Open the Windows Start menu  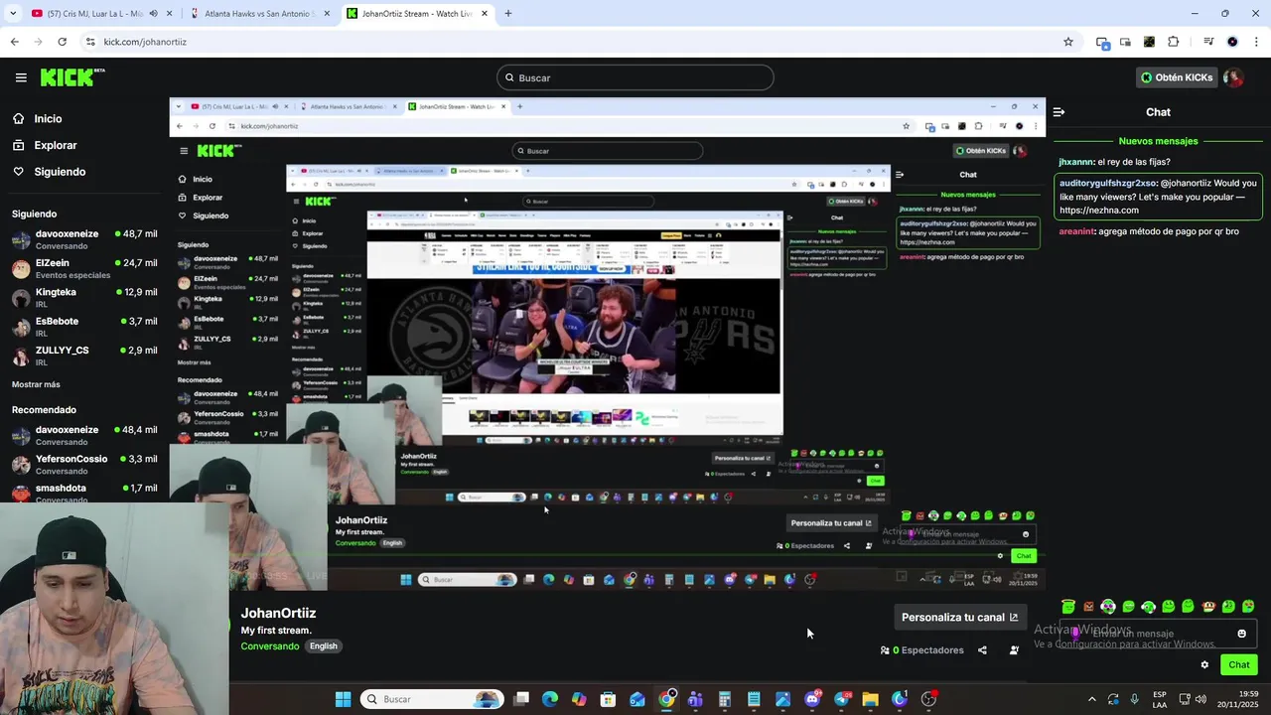click(343, 699)
